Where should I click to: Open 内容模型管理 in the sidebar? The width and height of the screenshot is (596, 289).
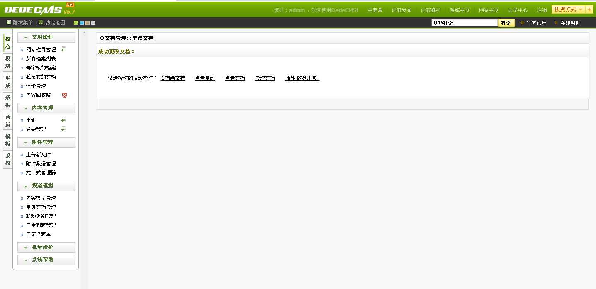[x=41, y=198]
